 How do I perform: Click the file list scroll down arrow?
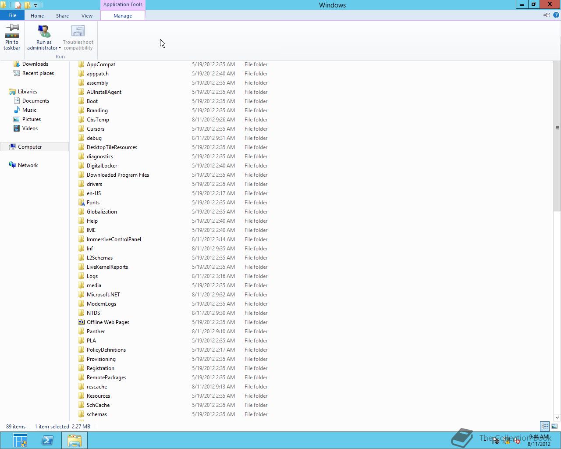point(557,417)
